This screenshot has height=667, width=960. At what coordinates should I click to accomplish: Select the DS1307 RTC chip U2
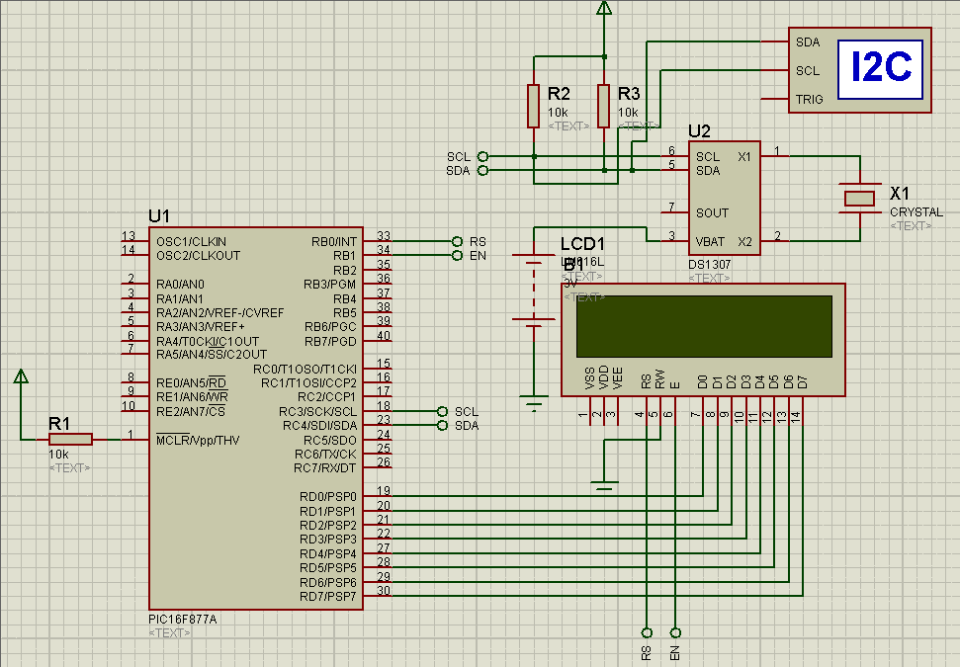[725, 198]
